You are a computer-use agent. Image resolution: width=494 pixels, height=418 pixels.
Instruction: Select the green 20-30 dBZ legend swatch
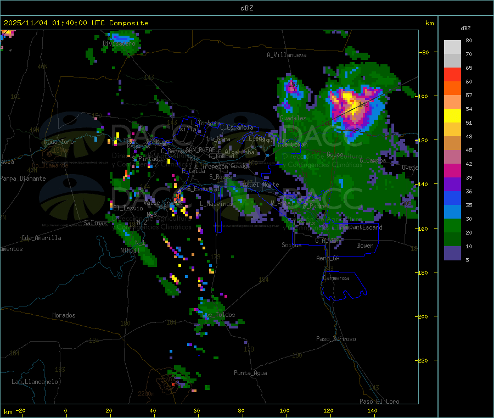coord(452,225)
